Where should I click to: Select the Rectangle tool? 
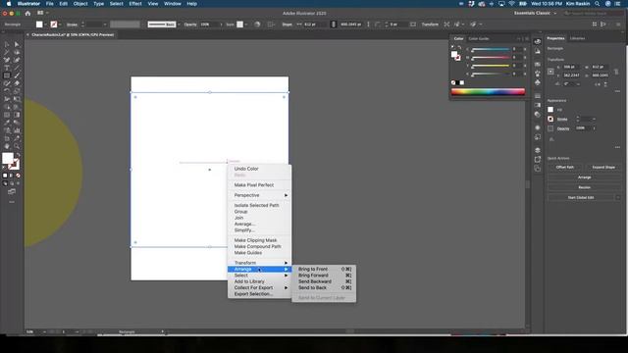[x=7, y=76]
